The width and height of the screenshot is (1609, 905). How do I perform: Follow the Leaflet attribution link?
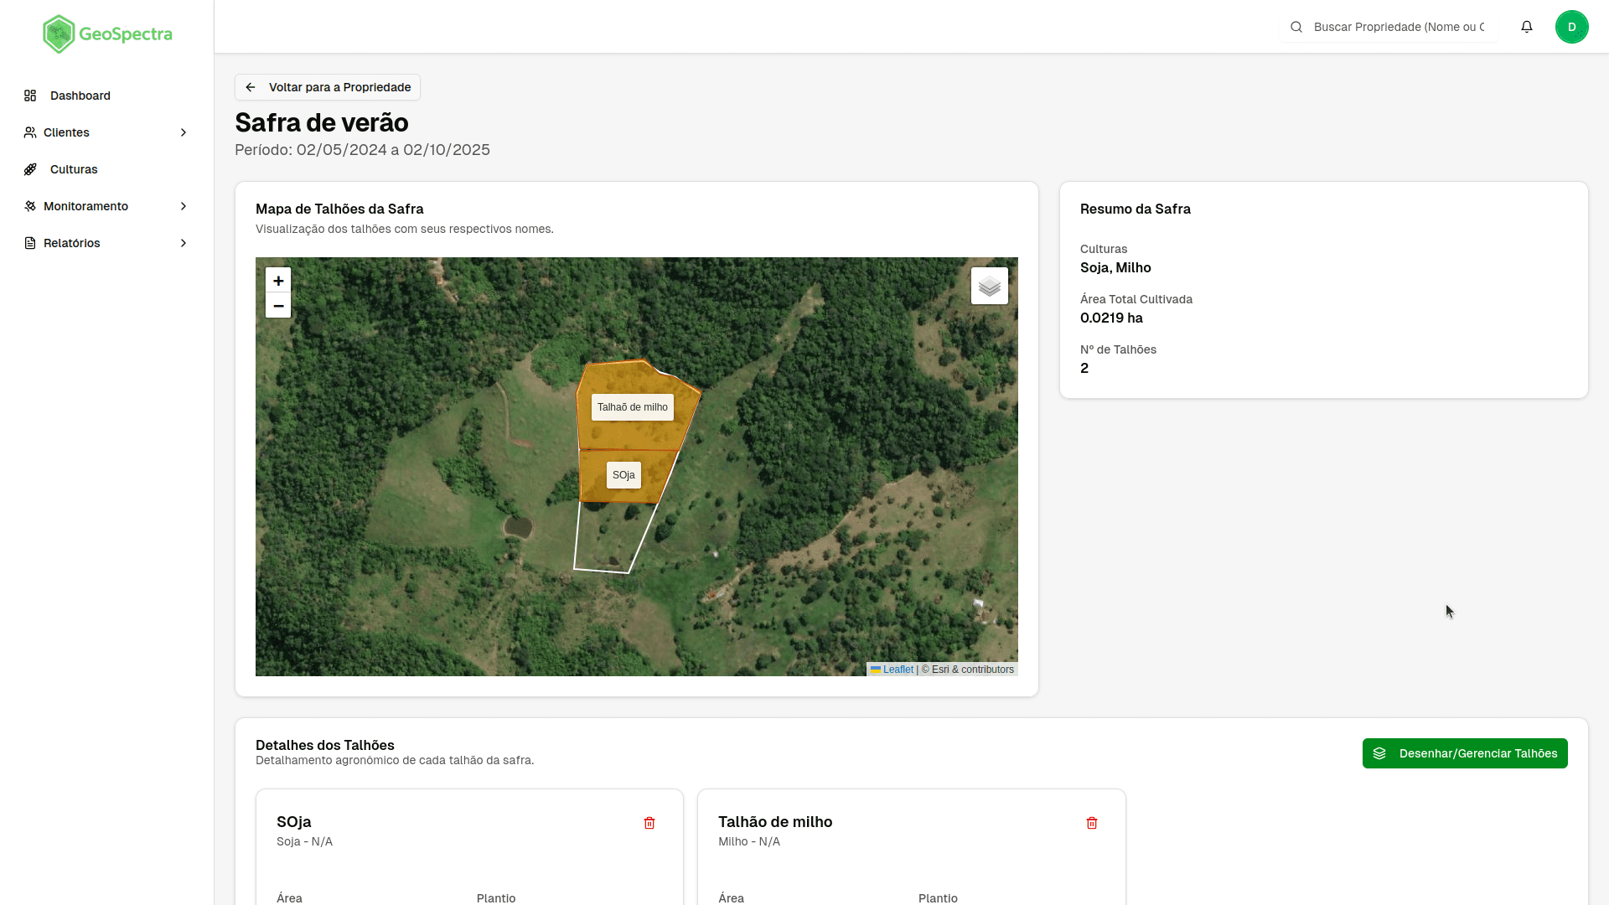[x=898, y=670]
